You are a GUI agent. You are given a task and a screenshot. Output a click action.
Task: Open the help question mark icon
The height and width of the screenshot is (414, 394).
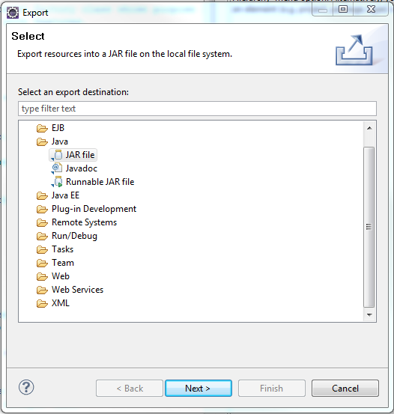click(26, 387)
